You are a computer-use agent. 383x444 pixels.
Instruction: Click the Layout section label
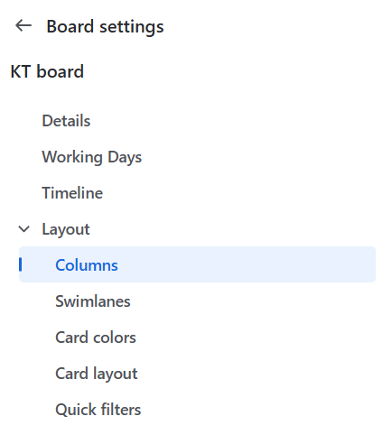[x=66, y=229]
